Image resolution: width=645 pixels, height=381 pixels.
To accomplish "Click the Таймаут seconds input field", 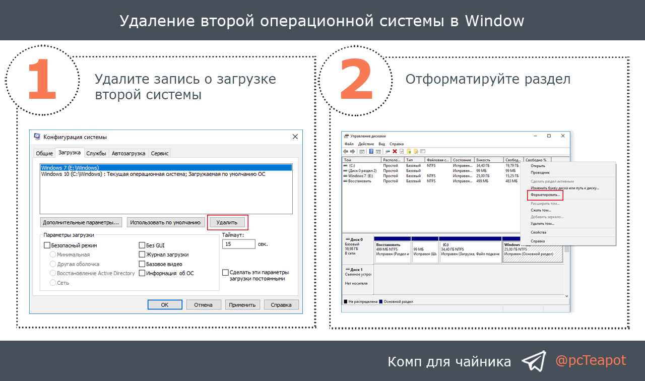I will coord(239,244).
